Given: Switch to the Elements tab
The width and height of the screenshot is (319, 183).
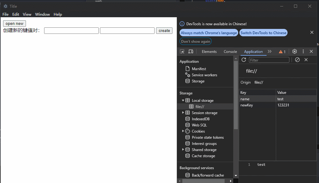Looking at the screenshot, I should pyautogui.click(x=209, y=52).
